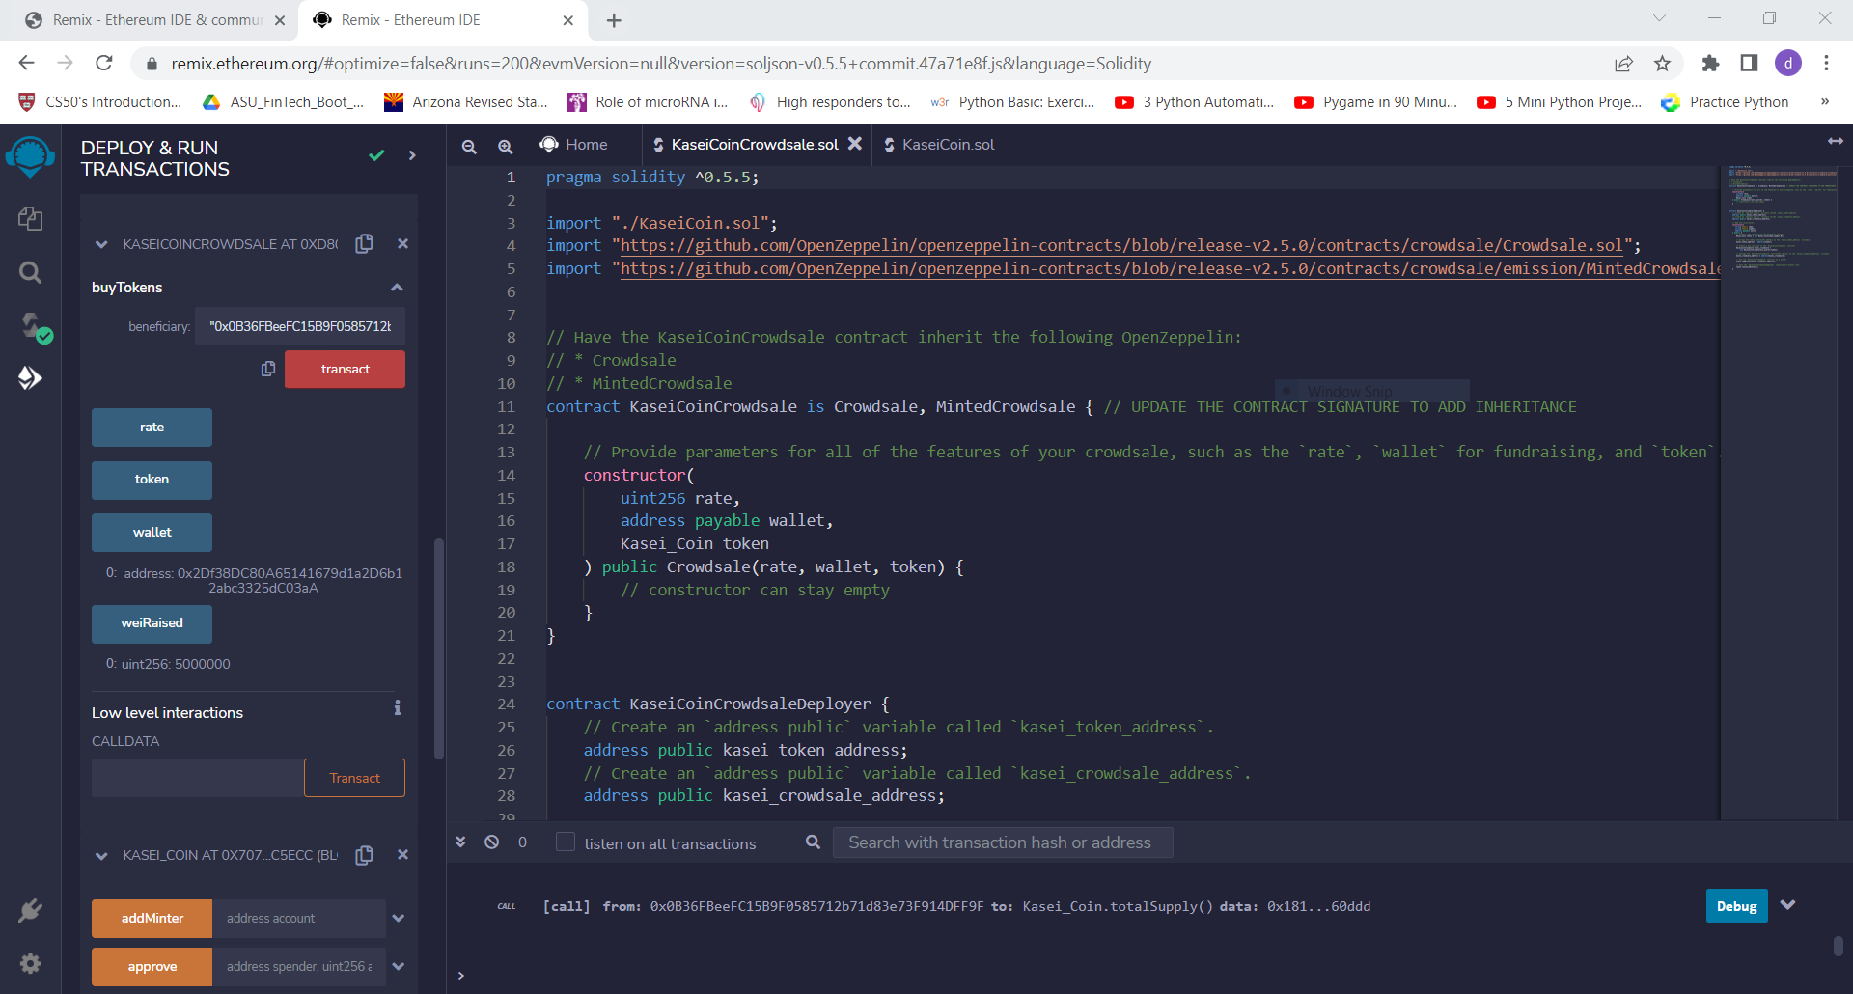The height and width of the screenshot is (994, 1853).
Task: Open the Search in files sidebar icon
Action: (x=30, y=273)
